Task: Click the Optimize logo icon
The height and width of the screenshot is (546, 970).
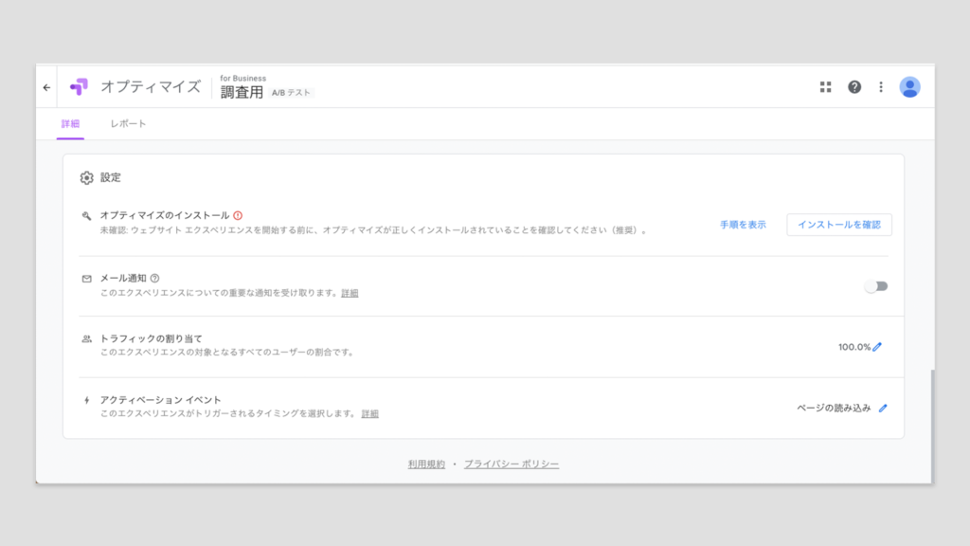Action: click(x=79, y=87)
